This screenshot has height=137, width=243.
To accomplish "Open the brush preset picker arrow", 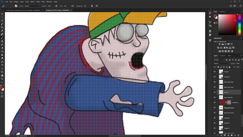I will pyautogui.click(x=13, y=6).
